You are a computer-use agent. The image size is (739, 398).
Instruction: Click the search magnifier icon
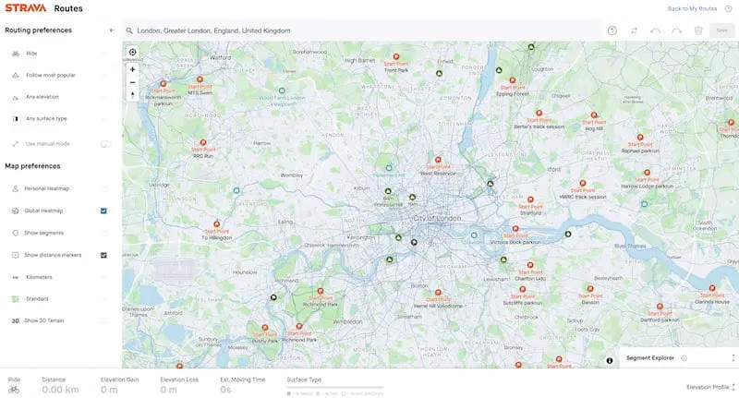(129, 30)
